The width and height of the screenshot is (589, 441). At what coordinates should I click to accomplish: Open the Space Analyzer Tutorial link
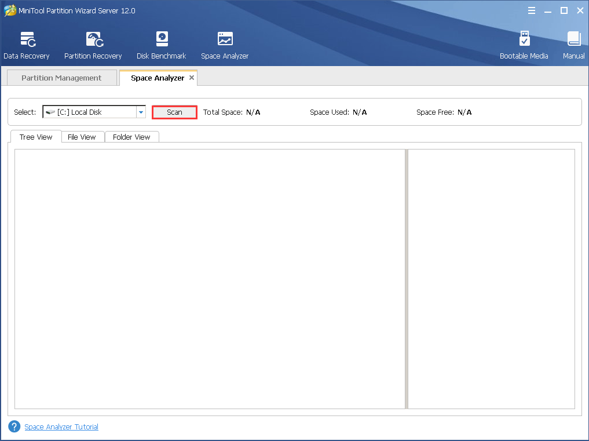(61, 427)
